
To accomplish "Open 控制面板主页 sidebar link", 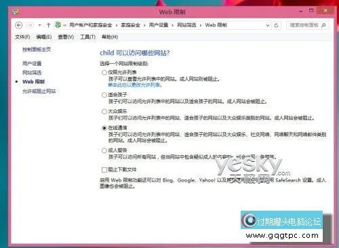I will click(x=37, y=49).
